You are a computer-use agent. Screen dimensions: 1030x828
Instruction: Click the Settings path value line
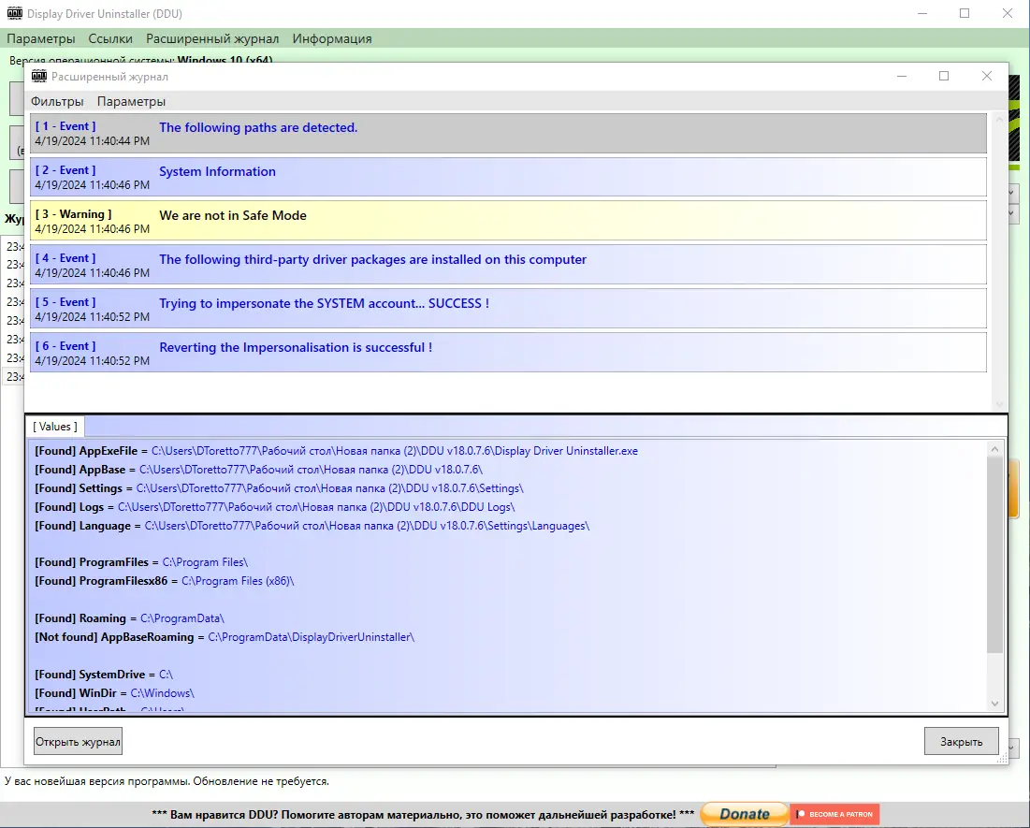tap(279, 488)
